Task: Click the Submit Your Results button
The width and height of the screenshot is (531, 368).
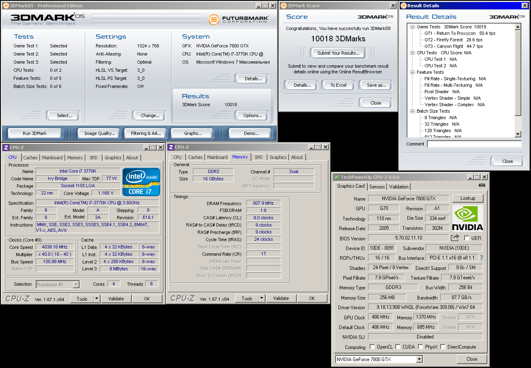Action: click(338, 53)
